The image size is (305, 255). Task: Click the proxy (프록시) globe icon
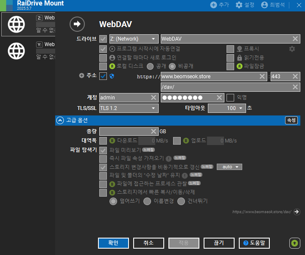click(x=239, y=49)
